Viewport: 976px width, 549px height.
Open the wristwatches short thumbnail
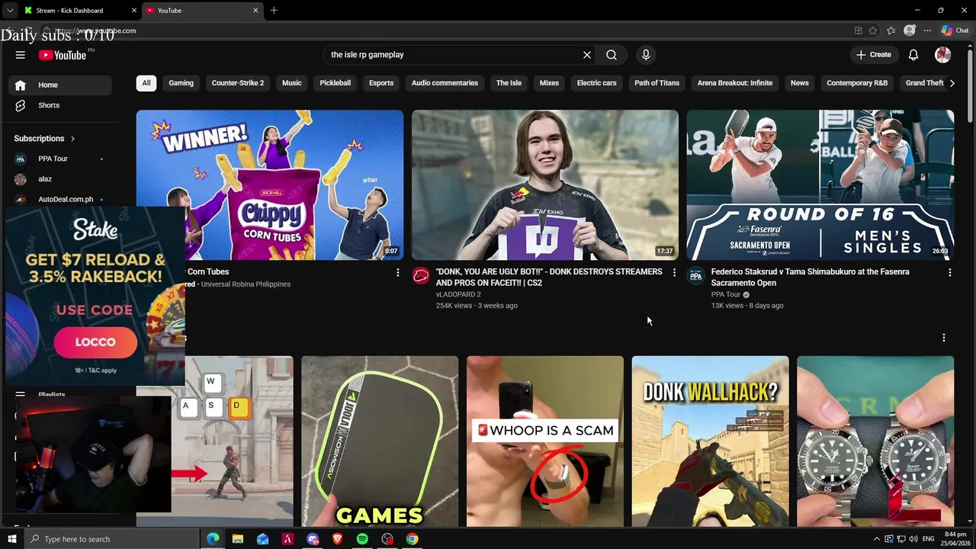[875, 441]
